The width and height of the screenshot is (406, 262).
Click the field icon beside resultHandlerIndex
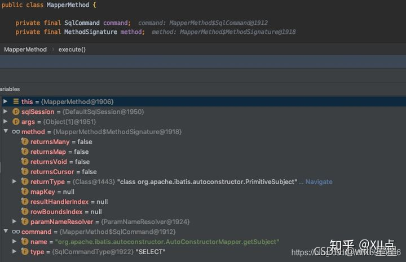click(x=25, y=202)
